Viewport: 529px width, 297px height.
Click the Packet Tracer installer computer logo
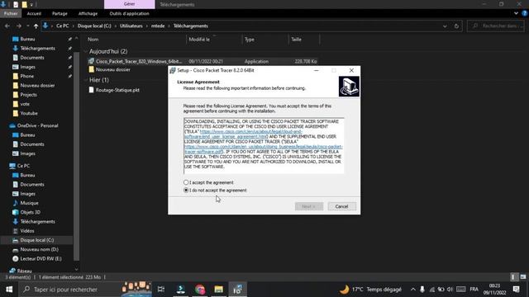pos(349,87)
